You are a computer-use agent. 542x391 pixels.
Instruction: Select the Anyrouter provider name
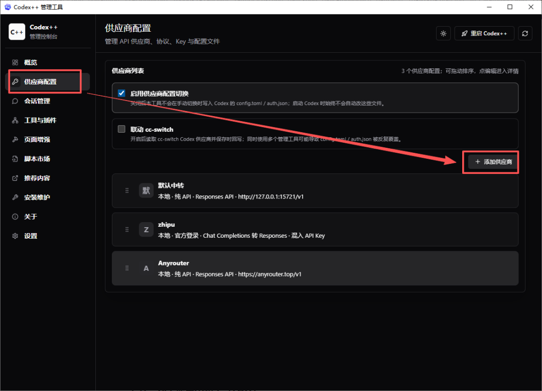(x=174, y=263)
